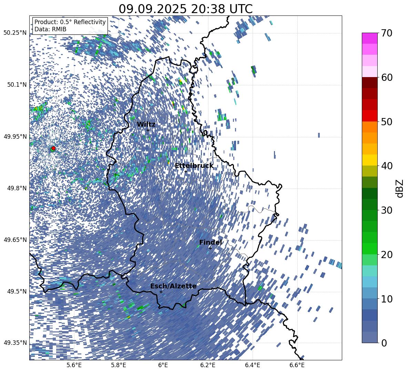
Task: Click the colorbar 50 tick label
Action: pyautogui.click(x=387, y=121)
